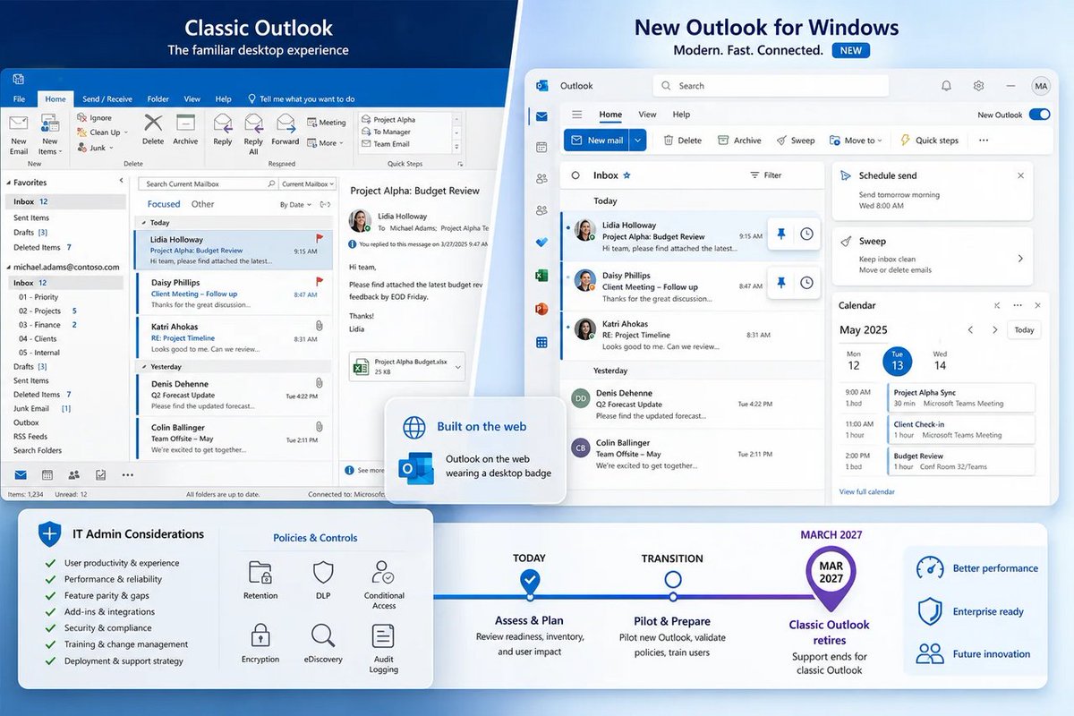Pin the Lidia Holloway message in New Outlook

point(780,234)
